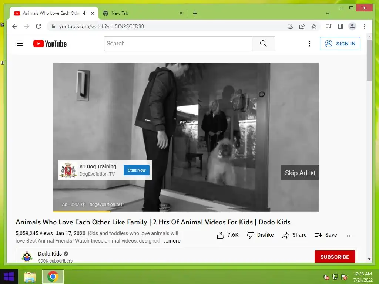379x284 pixels.
Task: Click the ad info circle icon
Action: (x=83, y=204)
